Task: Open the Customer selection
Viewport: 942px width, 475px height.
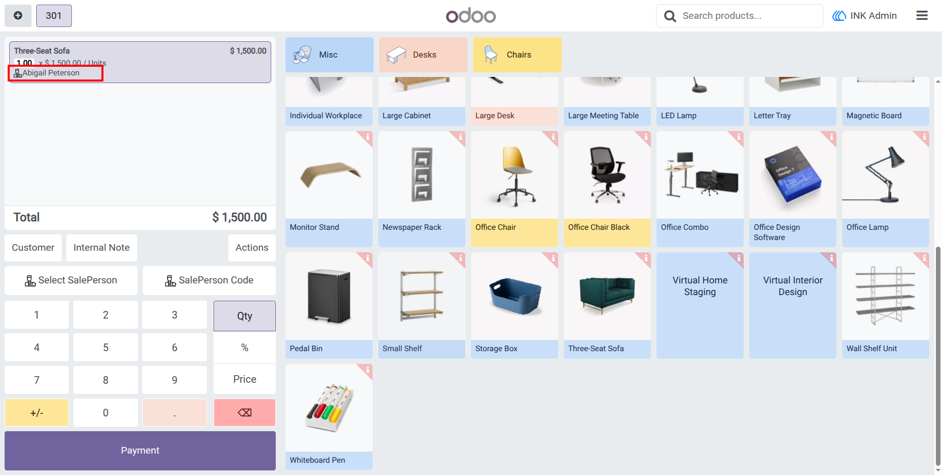Action: [x=33, y=248]
